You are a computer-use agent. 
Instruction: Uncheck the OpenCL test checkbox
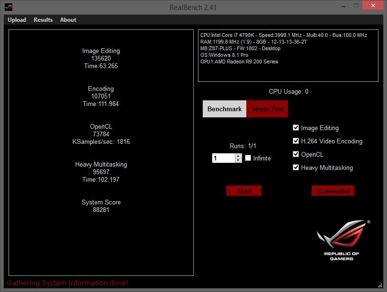(x=296, y=154)
